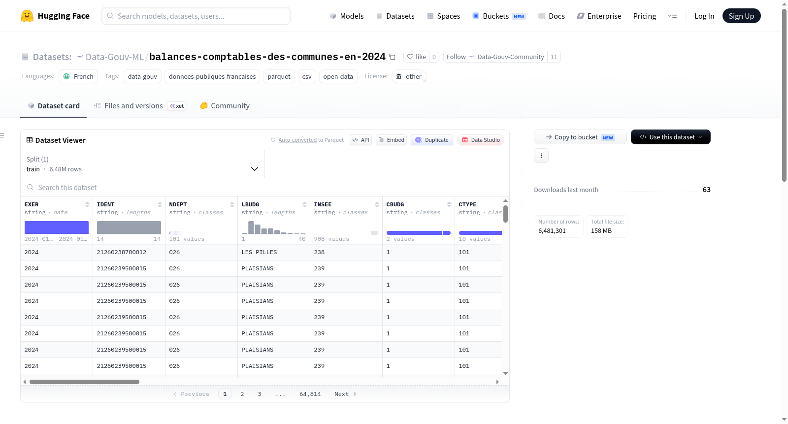Sort the CBUDG column with its arrows
This screenshot has width=788, height=424.
[449, 204]
